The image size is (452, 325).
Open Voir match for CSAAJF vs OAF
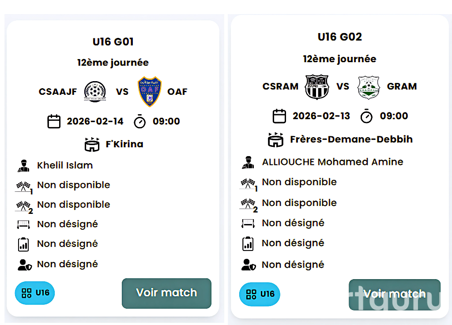tap(166, 293)
